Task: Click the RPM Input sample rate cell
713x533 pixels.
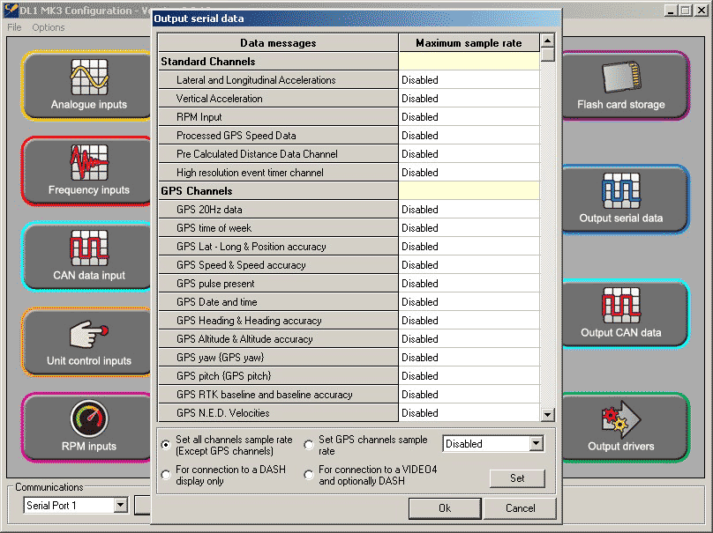Action: [469, 117]
